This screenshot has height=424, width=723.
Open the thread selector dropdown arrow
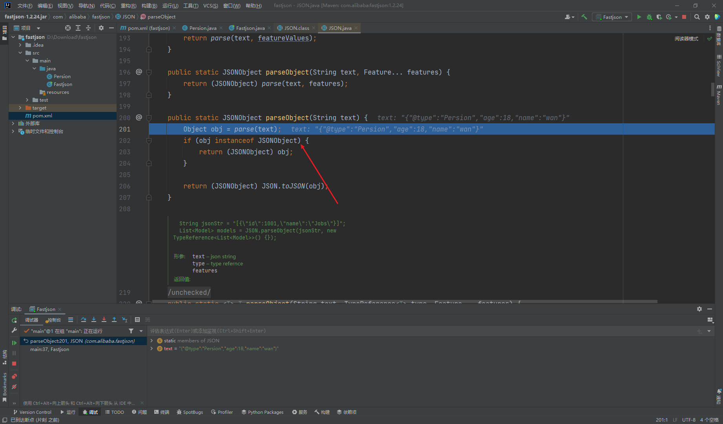tap(141, 331)
